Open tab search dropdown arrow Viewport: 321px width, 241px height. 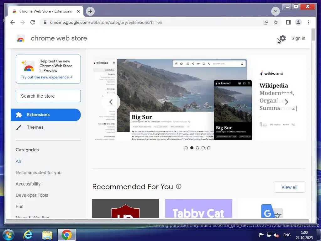point(275,11)
